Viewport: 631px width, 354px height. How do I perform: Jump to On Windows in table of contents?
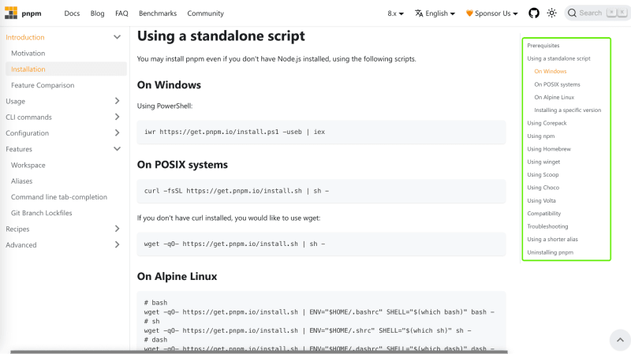[550, 71]
